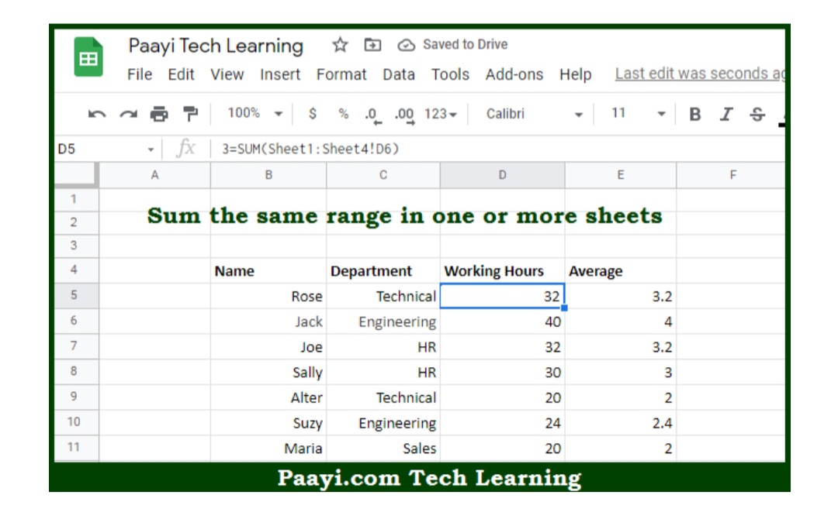Image resolution: width=838 pixels, height=519 pixels.
Task: Select the cell containing Suzy
Action: [268, 423]
